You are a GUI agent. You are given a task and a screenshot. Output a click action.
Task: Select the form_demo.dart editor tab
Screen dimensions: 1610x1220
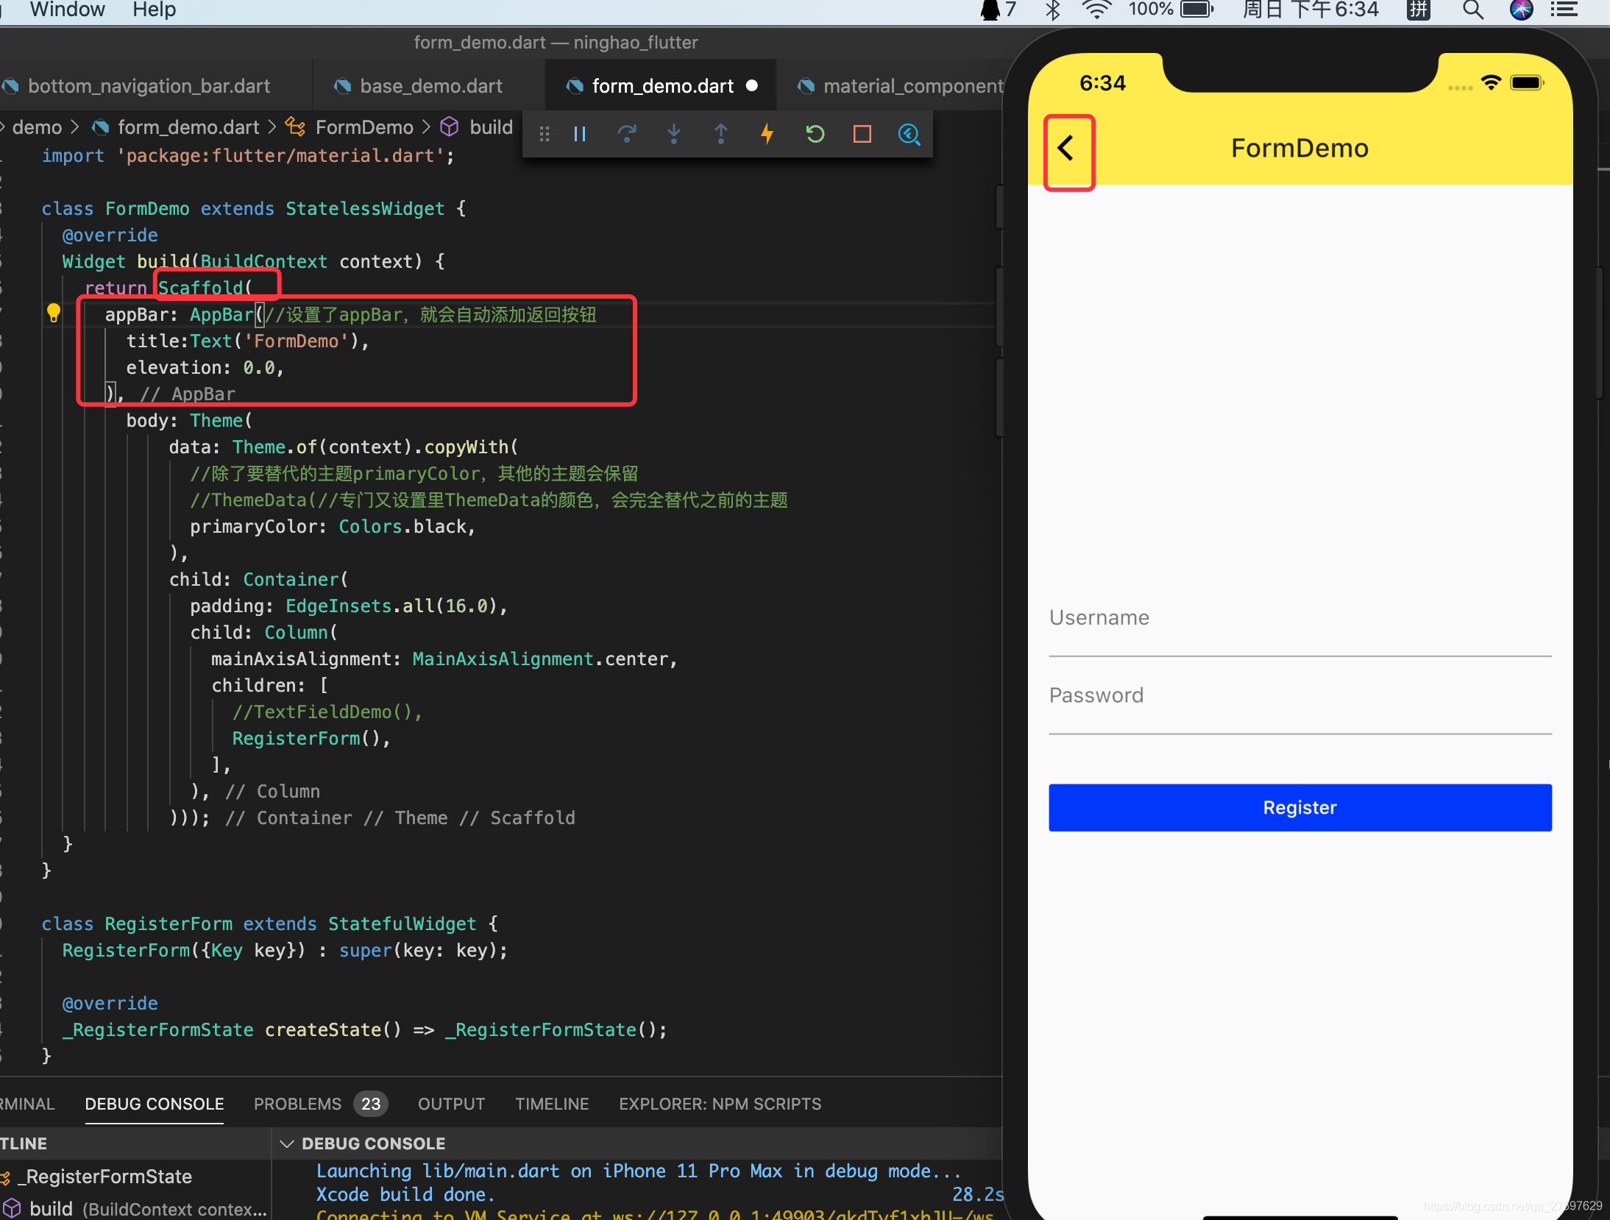pyautogui.click(x=662, y=86)
